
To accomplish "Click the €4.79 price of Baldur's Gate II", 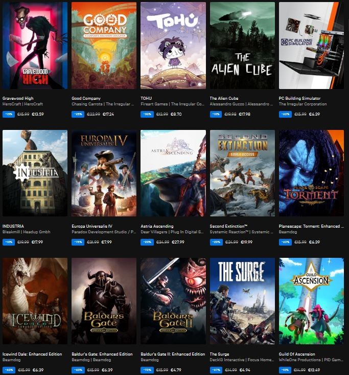I will tap(176, 370).
